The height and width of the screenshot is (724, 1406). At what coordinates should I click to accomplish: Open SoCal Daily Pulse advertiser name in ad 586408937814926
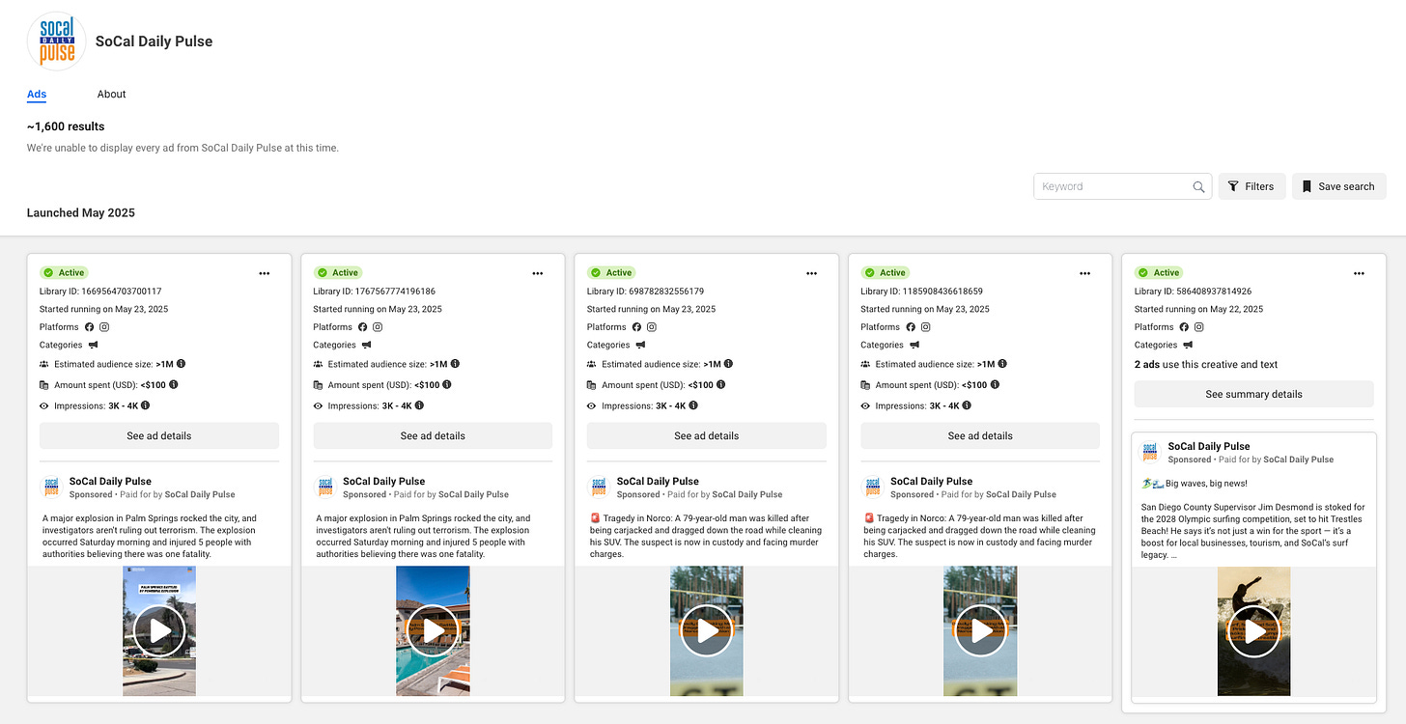coord(1209,446)
